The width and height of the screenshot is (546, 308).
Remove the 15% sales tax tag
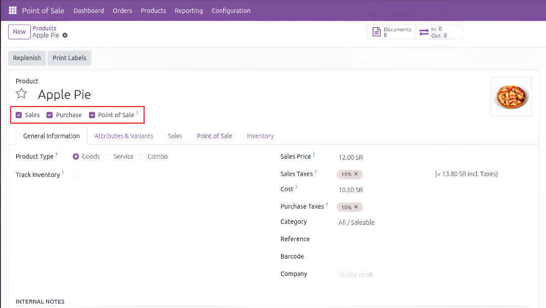pyautogui.click(x=356, y=174)
